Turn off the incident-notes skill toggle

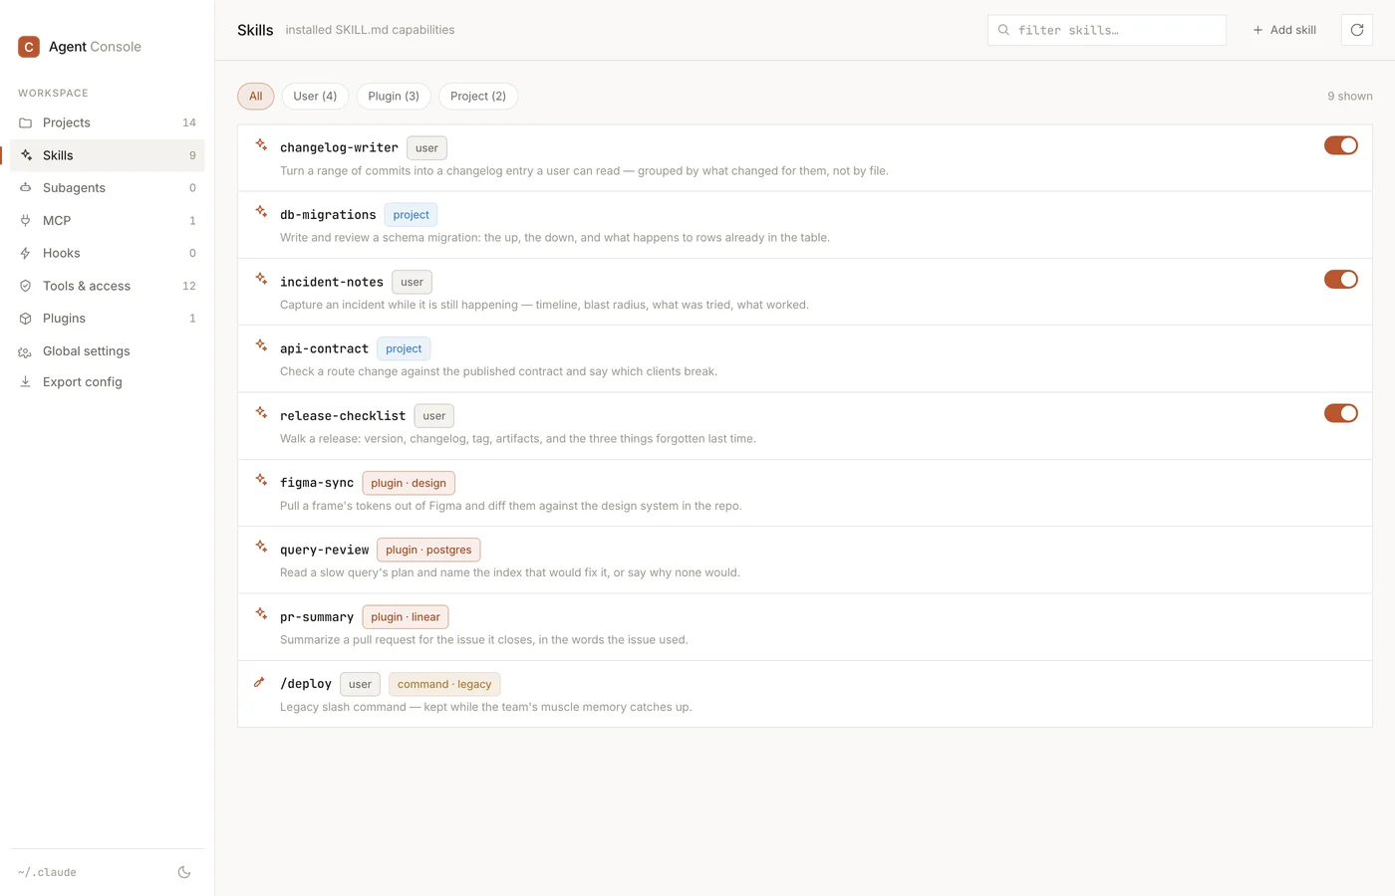pos(1340,280)
